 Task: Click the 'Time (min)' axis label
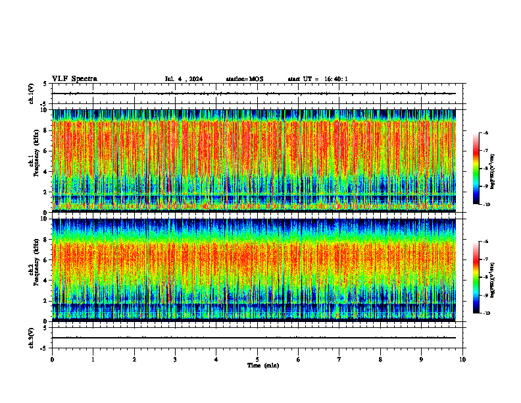[263, 365]
